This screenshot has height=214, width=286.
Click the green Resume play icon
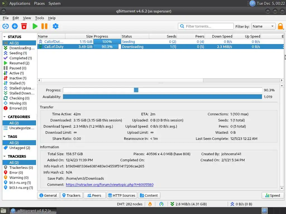click(35, 26)
